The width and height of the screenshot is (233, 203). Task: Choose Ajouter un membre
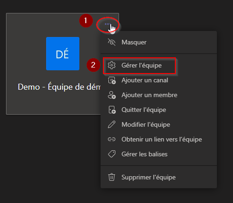pos(159,95)
